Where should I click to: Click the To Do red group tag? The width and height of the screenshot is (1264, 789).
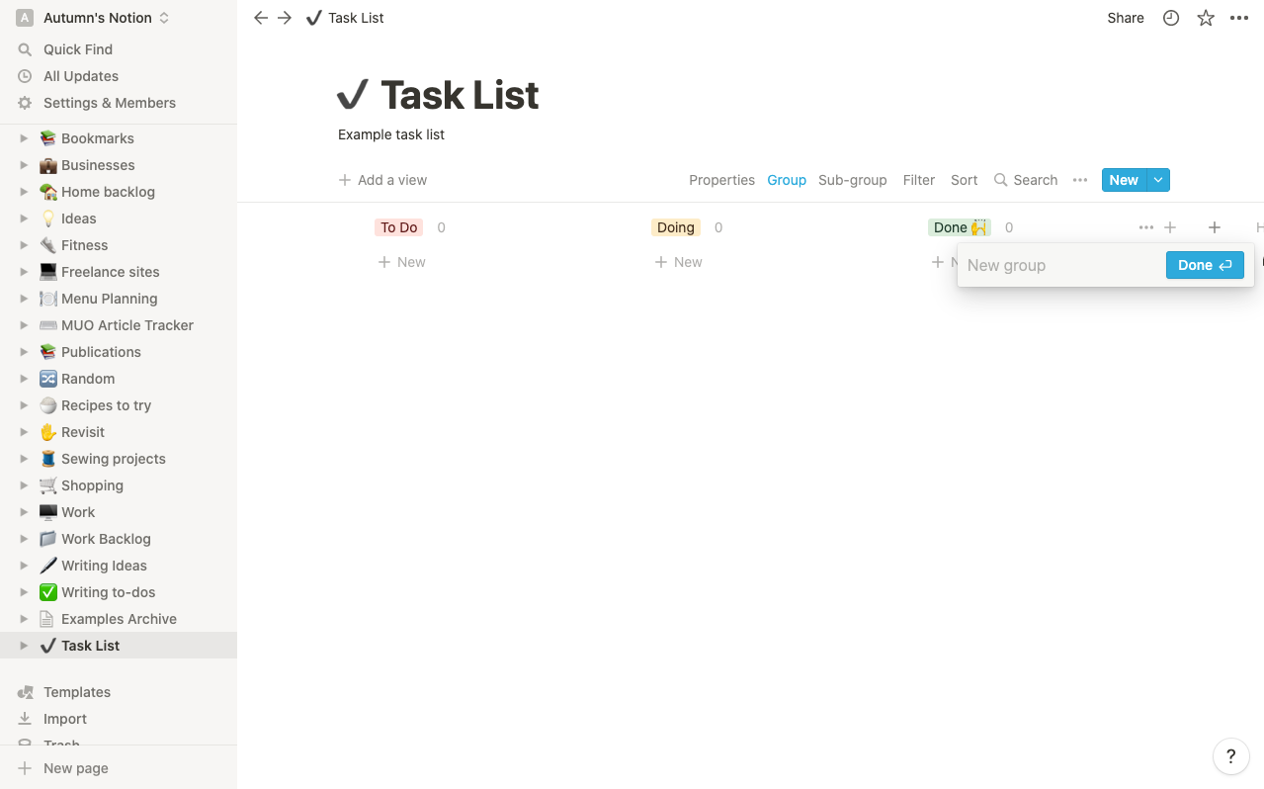(399, 227)
